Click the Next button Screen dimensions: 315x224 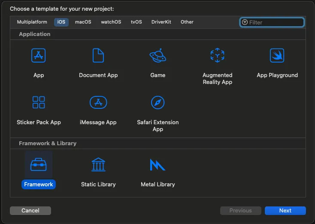click(x=285, y=210)
